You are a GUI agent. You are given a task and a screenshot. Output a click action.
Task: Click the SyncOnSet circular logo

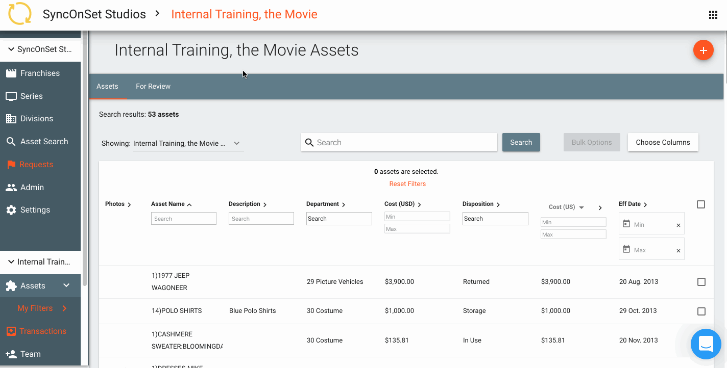pyautogui.click(x=20, y=14)
